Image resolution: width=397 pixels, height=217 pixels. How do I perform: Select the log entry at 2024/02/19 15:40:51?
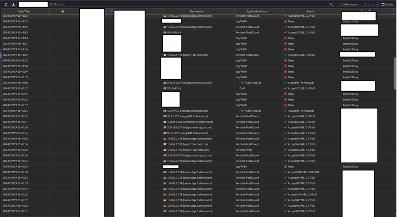coord(198,110)
